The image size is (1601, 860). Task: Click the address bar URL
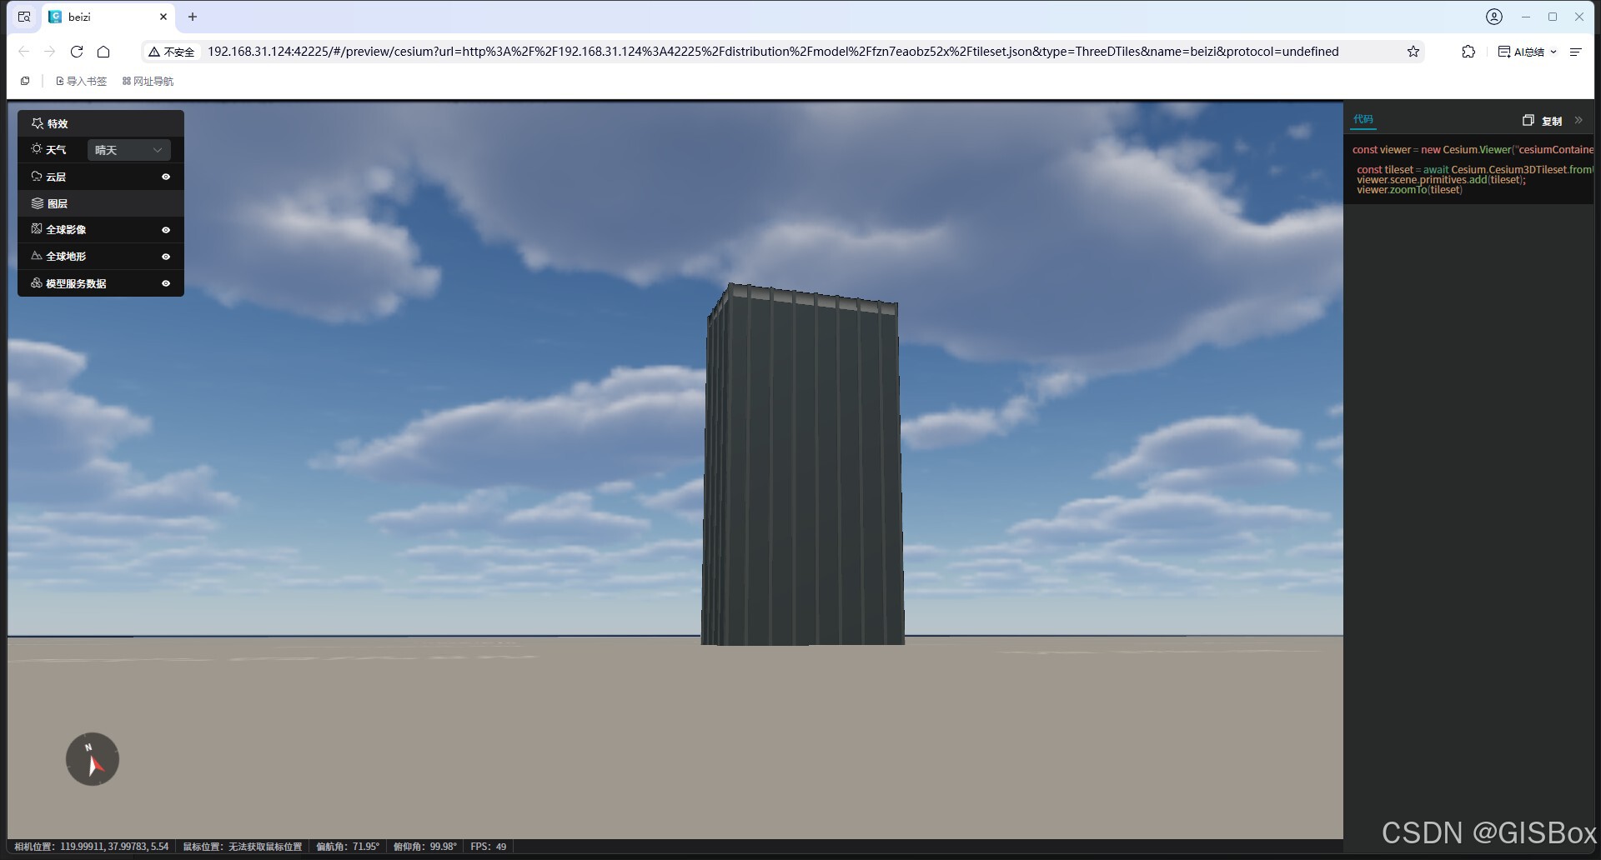[773, 52]
